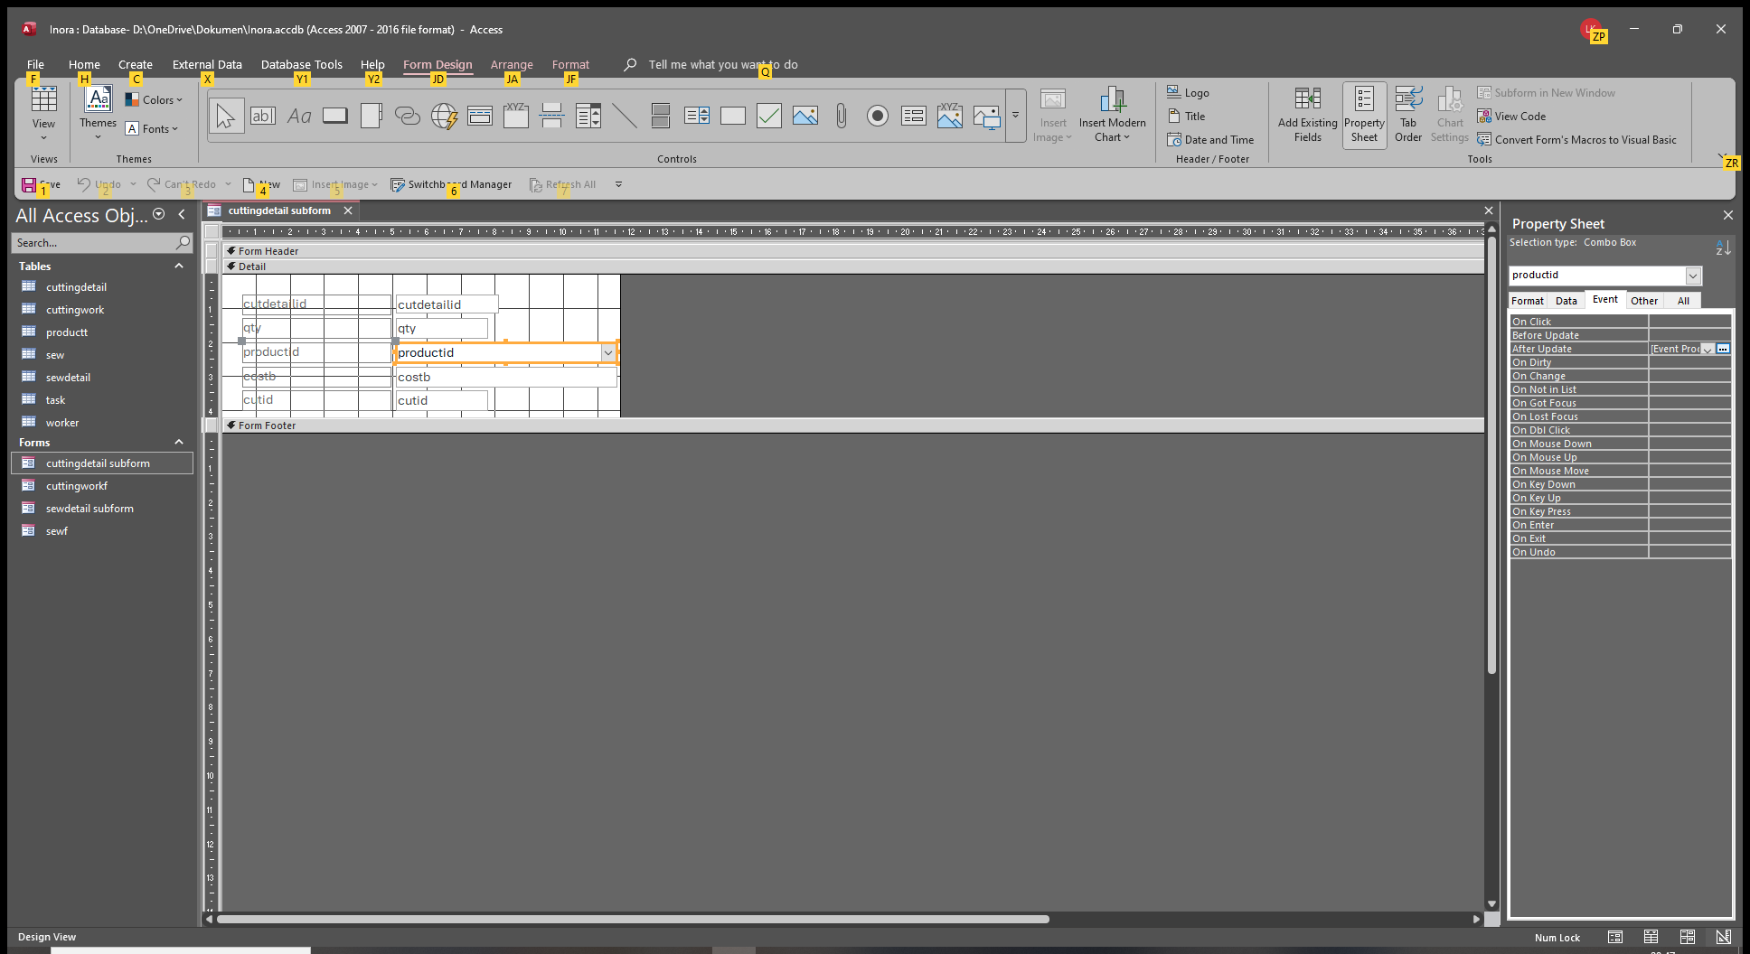1750x954 pixels.
Task: Choose the Web Browser control icon
Action: [444, 116]
